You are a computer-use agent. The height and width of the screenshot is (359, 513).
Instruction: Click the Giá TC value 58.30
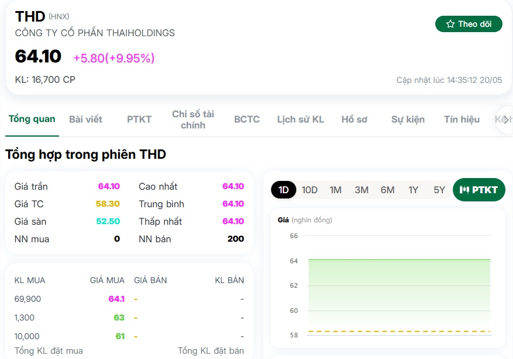point(108,204)
